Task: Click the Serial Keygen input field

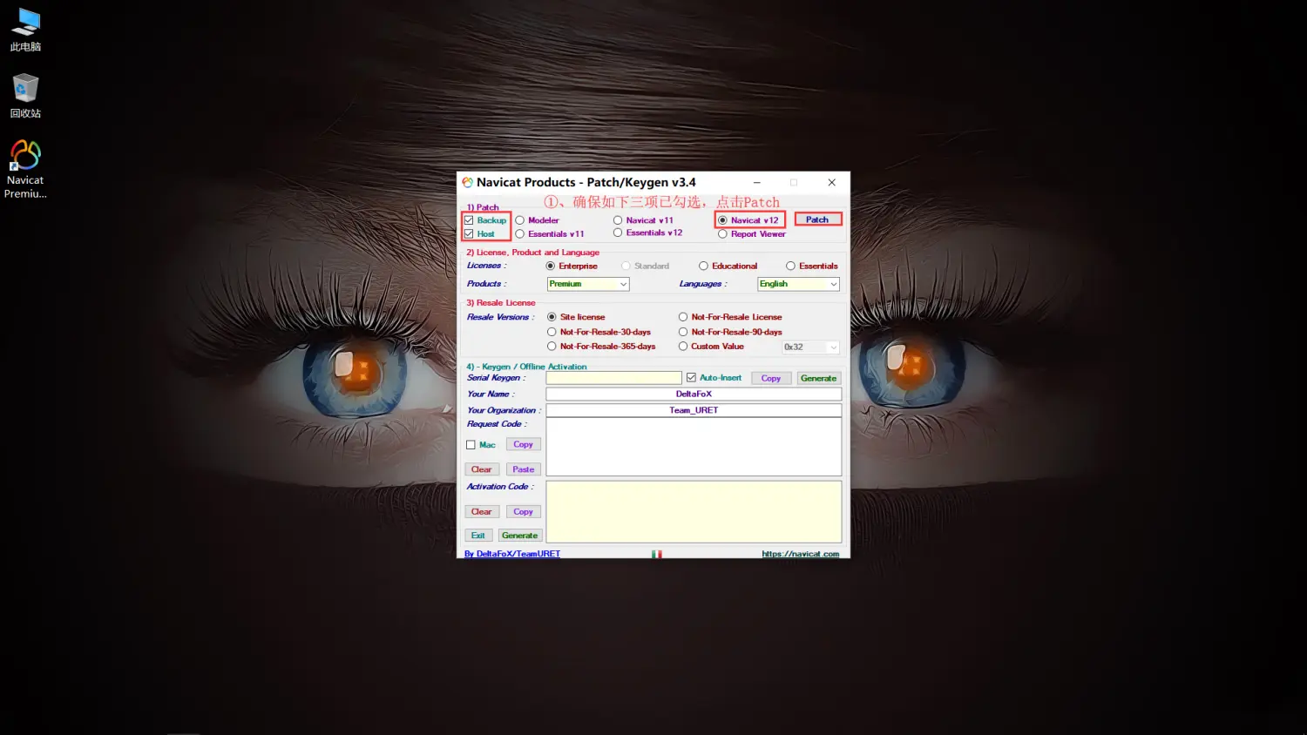Action: [613, 378]
